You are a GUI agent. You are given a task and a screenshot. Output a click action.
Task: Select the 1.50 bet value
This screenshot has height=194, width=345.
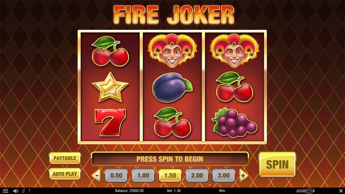(170, 176)
